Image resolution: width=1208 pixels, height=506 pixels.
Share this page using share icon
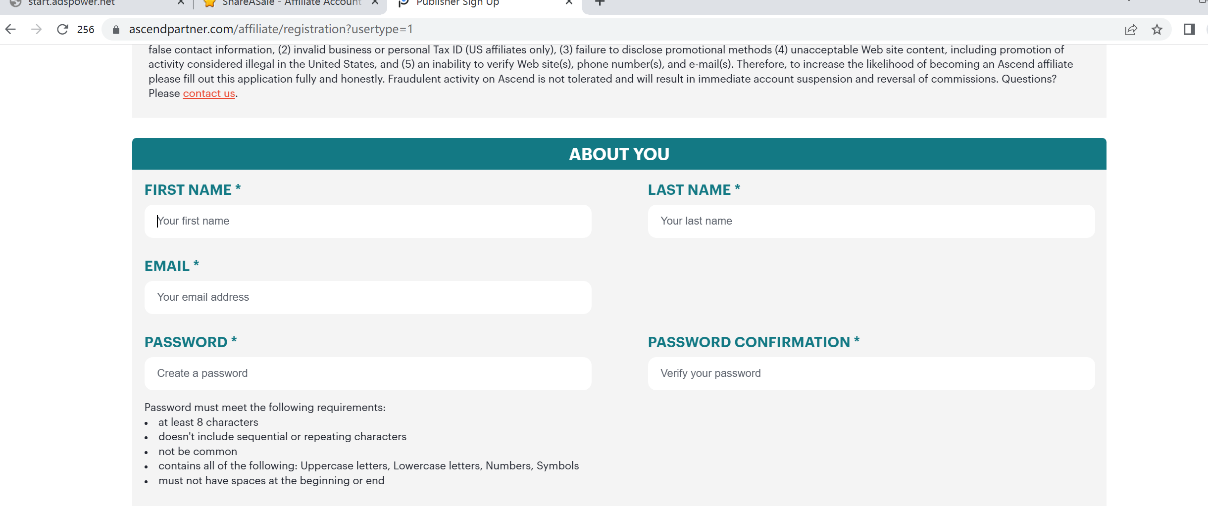pos(1131,30)
